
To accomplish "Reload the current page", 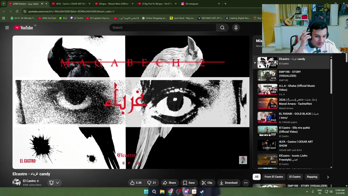I will tap(17, 11).
